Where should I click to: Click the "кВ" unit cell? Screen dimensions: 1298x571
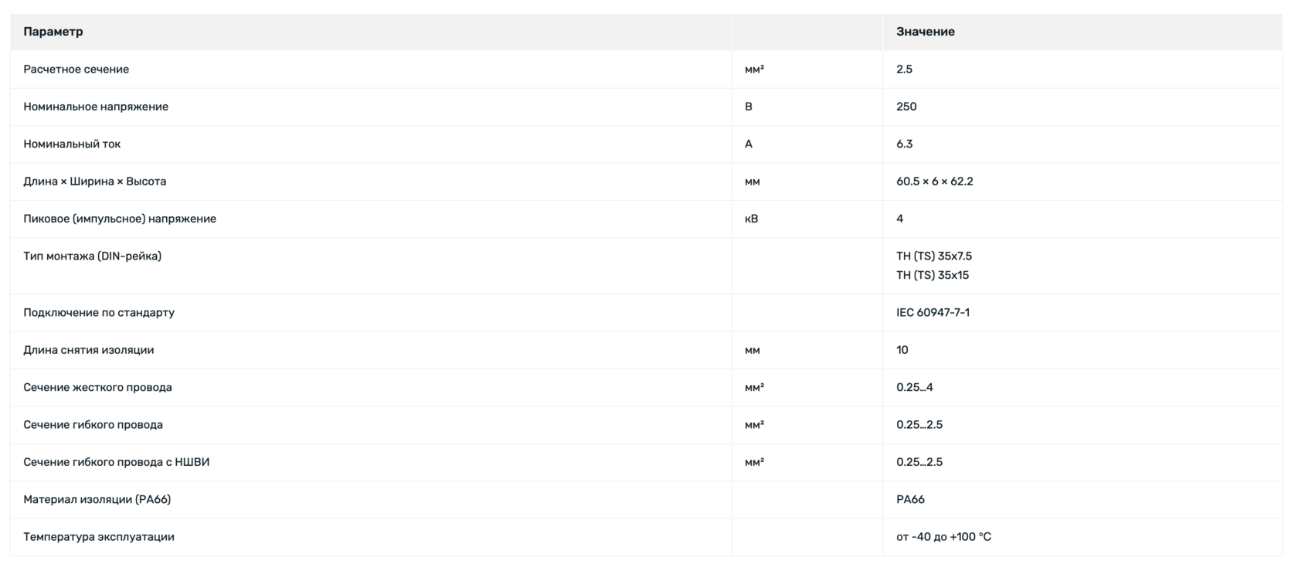(x=751, y=219)
